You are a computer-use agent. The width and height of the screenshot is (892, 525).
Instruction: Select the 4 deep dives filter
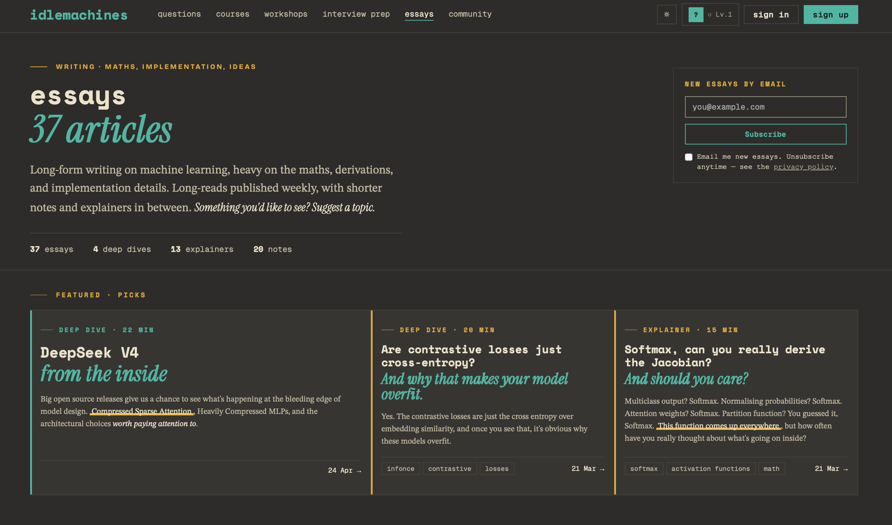point(122,249)
